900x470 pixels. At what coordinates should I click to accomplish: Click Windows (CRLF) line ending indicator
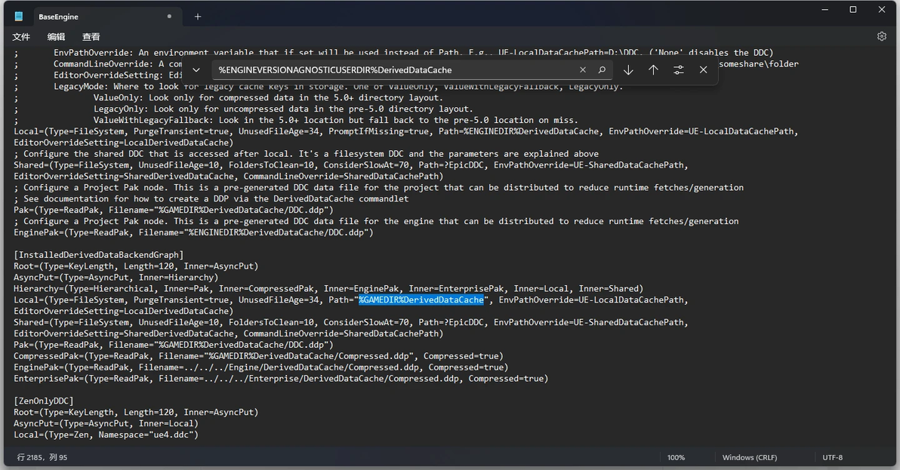point(750,457)
